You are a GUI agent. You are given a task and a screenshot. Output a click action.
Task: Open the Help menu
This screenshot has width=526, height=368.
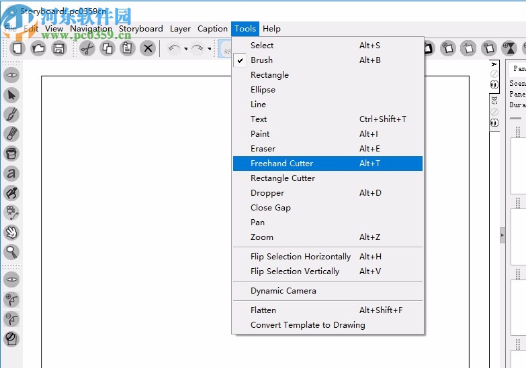271,29
